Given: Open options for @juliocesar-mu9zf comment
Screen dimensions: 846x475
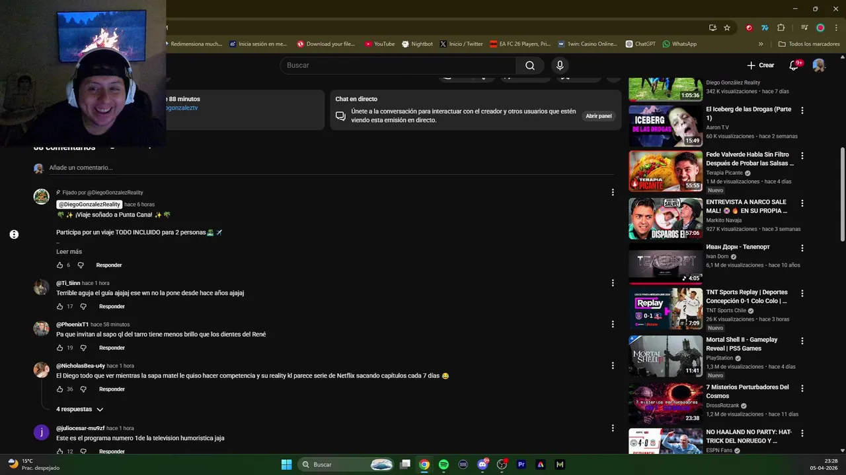Looking at the screenshot, I should point(613,428).
